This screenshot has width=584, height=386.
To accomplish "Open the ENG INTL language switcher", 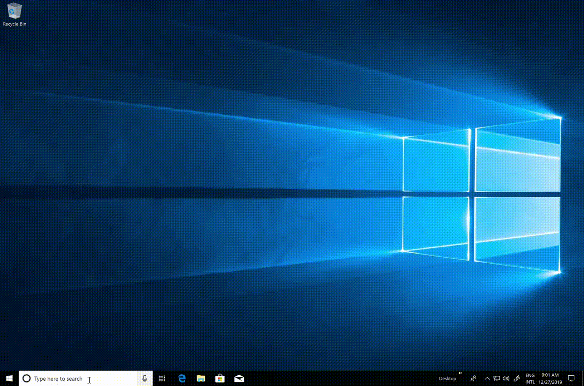I will pos(530,378).
